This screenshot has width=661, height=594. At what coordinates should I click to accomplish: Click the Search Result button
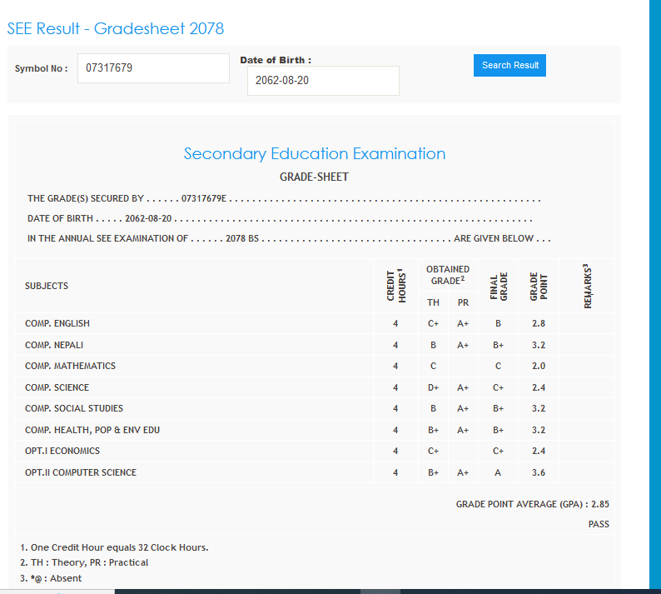tap(509, 65)
